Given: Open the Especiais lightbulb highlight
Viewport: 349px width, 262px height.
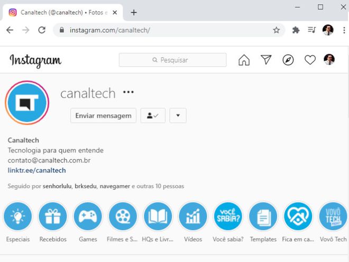Looking at the screenshot, I should click(18, 216).
